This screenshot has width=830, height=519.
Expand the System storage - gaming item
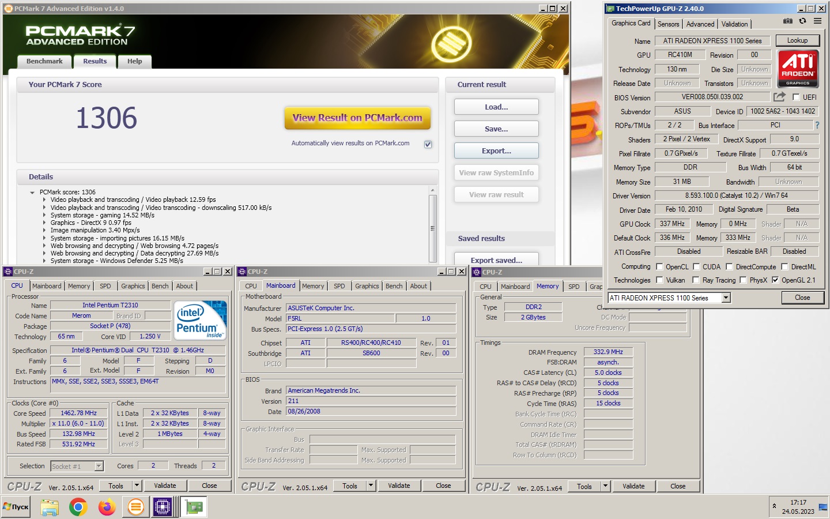44,215
